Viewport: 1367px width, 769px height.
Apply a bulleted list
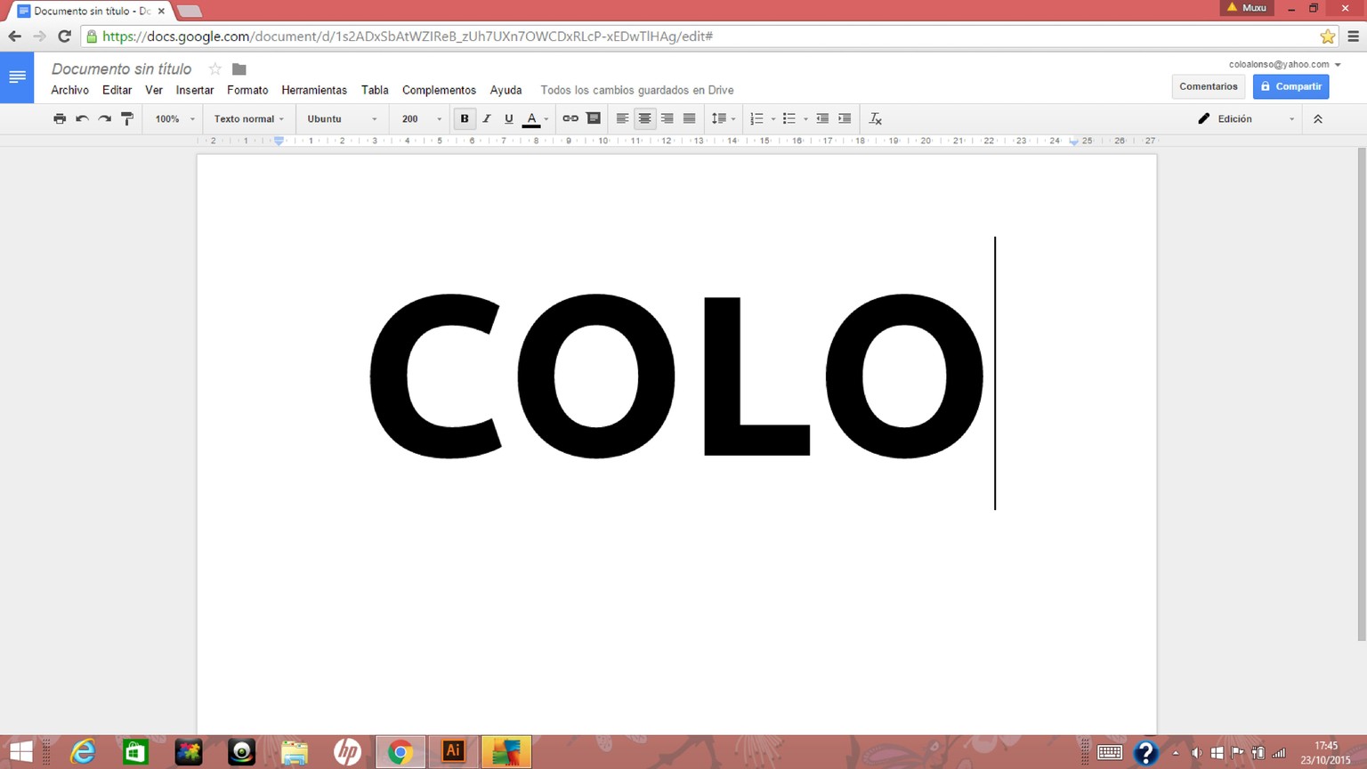[x=789, y=118]
